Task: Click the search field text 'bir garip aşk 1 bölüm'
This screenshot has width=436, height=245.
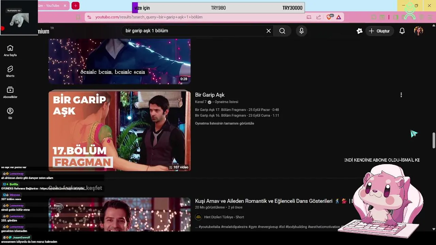Action: click(x=147, y=31)
